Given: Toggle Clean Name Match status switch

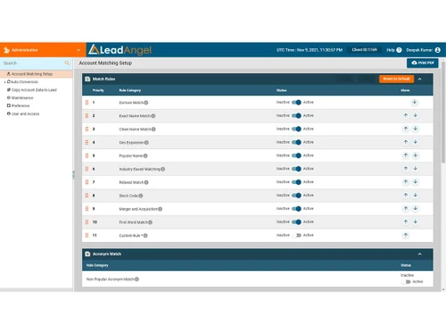Looking at the screenshot, I should [x=296, y=129].
